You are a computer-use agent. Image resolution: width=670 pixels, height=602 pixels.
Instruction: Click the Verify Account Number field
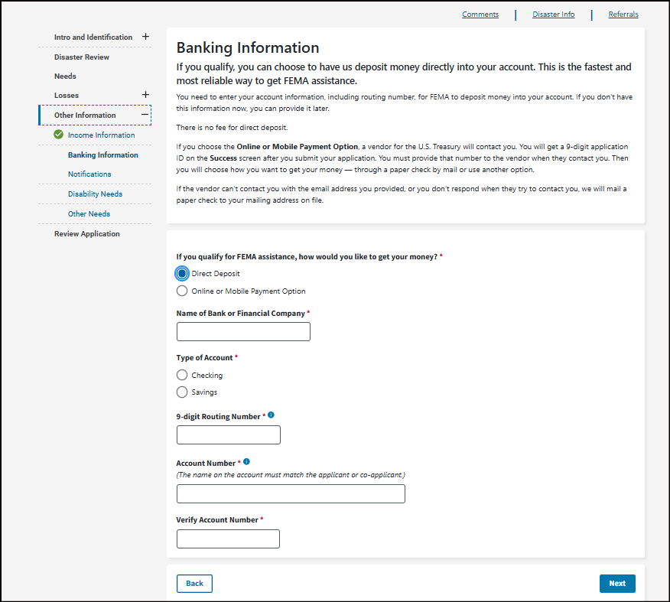click(x=228, y=539)
